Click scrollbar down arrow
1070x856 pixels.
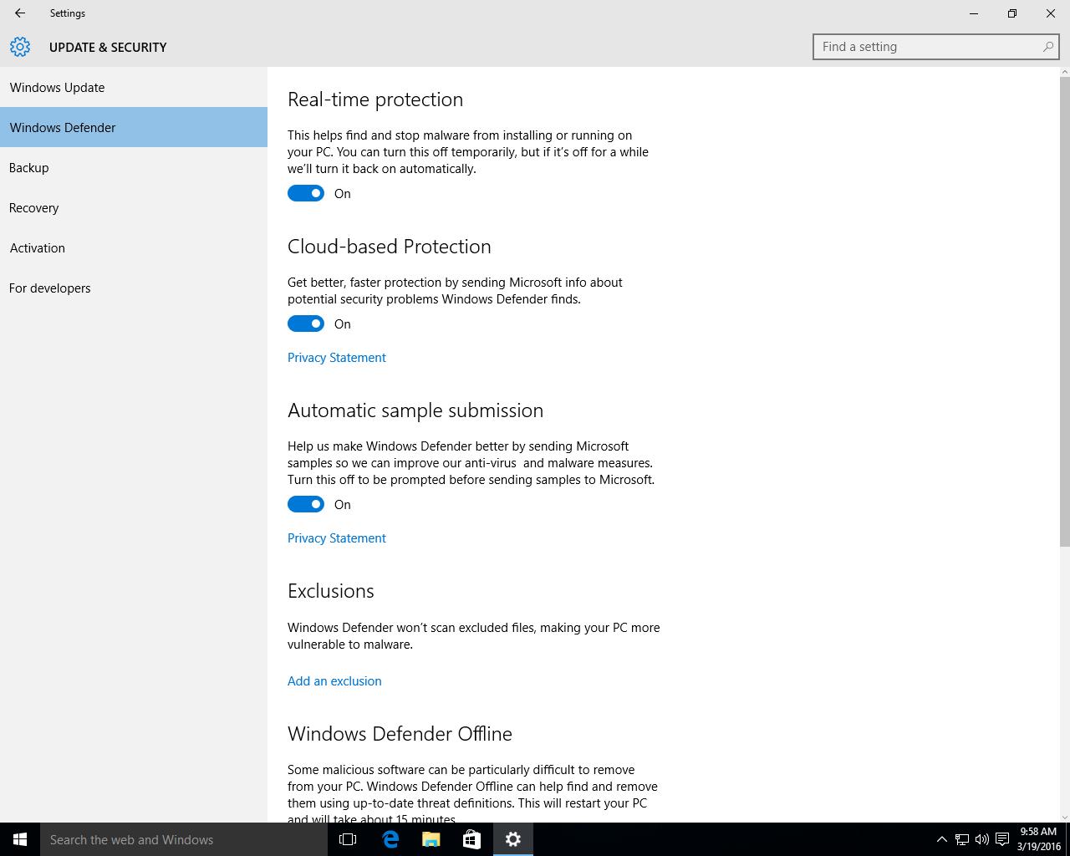pyautogui.click(x=1064, y=817)
